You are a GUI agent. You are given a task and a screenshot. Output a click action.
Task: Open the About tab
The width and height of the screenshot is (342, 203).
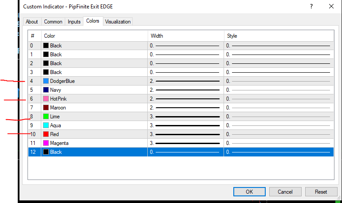point(32,22)
